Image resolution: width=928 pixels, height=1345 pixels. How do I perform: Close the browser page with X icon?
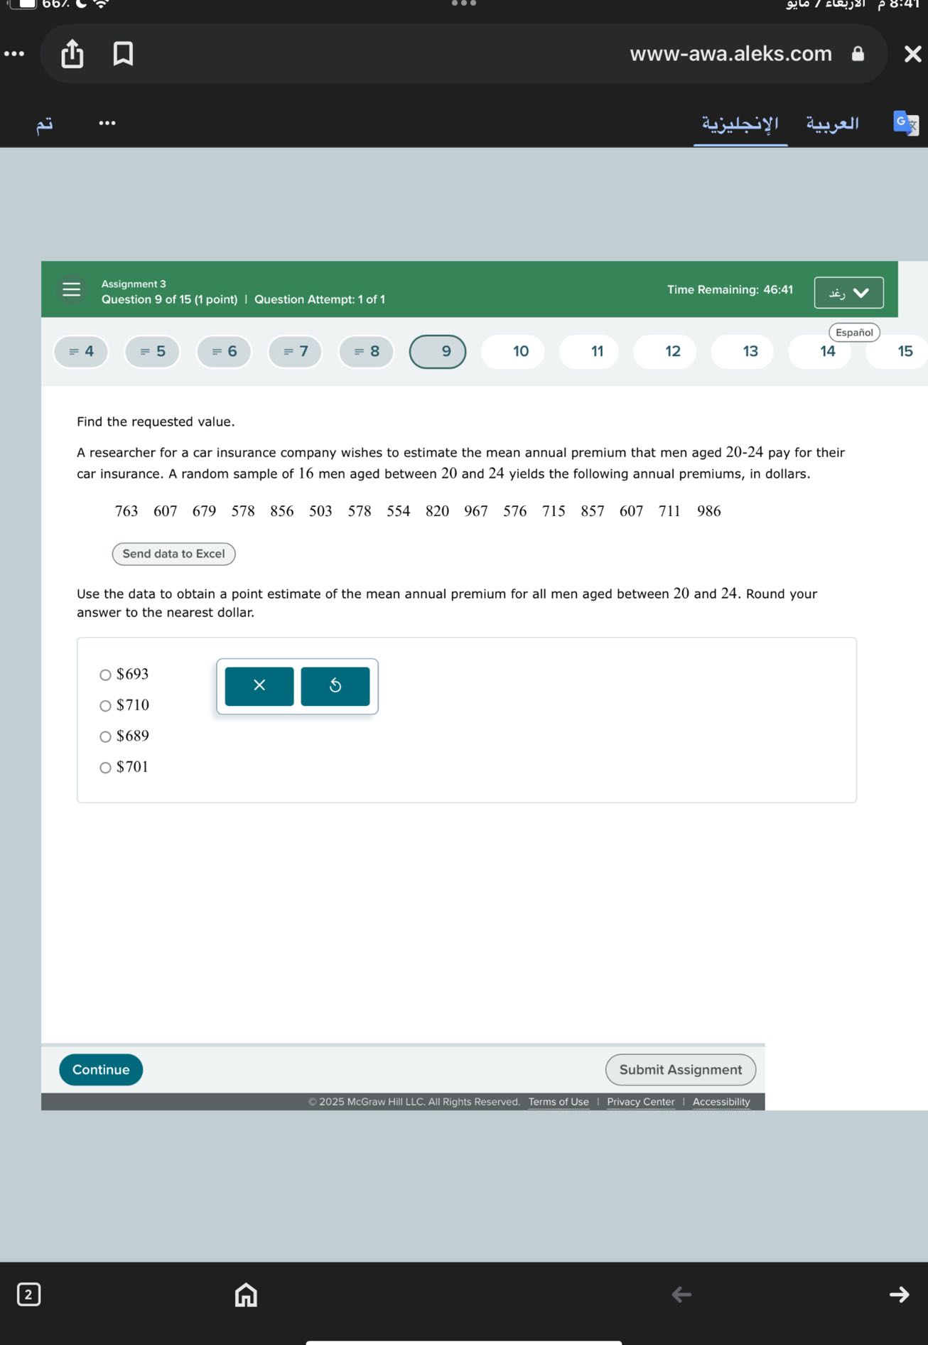912,54
